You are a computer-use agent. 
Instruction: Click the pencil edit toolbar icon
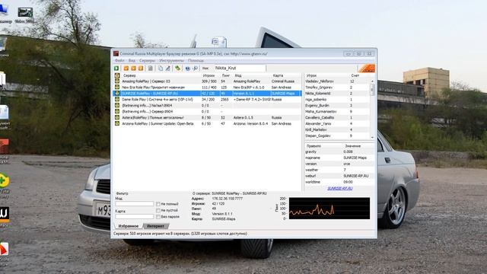click(x=167, y=68)
